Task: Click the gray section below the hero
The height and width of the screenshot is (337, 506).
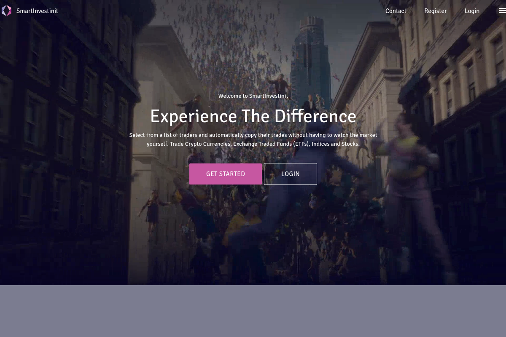Action: coord(253,311)
